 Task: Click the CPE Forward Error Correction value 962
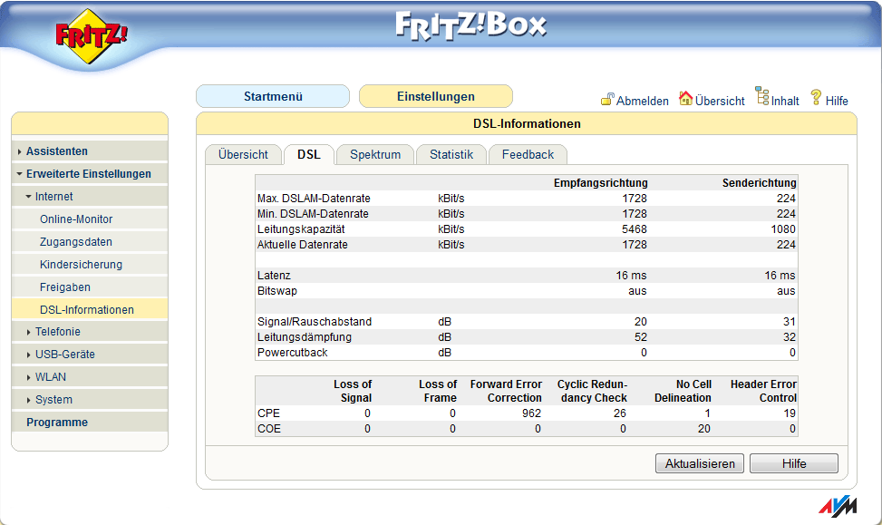coord(531,413)
